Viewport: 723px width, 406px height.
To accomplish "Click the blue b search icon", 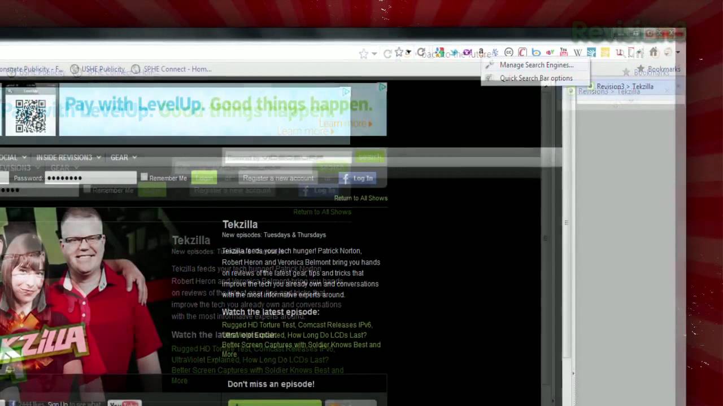I will 536,52.
